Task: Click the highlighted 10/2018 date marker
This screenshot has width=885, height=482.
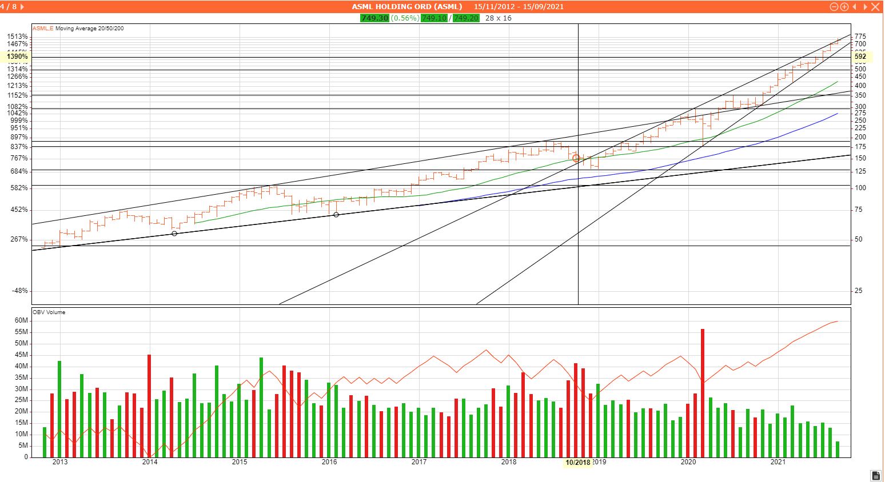Action: pyautogui.click(x=577, y=463)
